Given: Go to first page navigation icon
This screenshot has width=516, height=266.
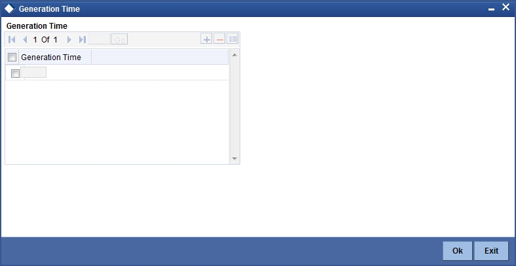Looking at the screenshot, I should [12, 40].
